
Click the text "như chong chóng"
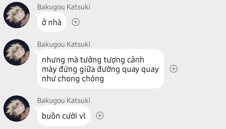pyautogui.click(x=73, y=79)
